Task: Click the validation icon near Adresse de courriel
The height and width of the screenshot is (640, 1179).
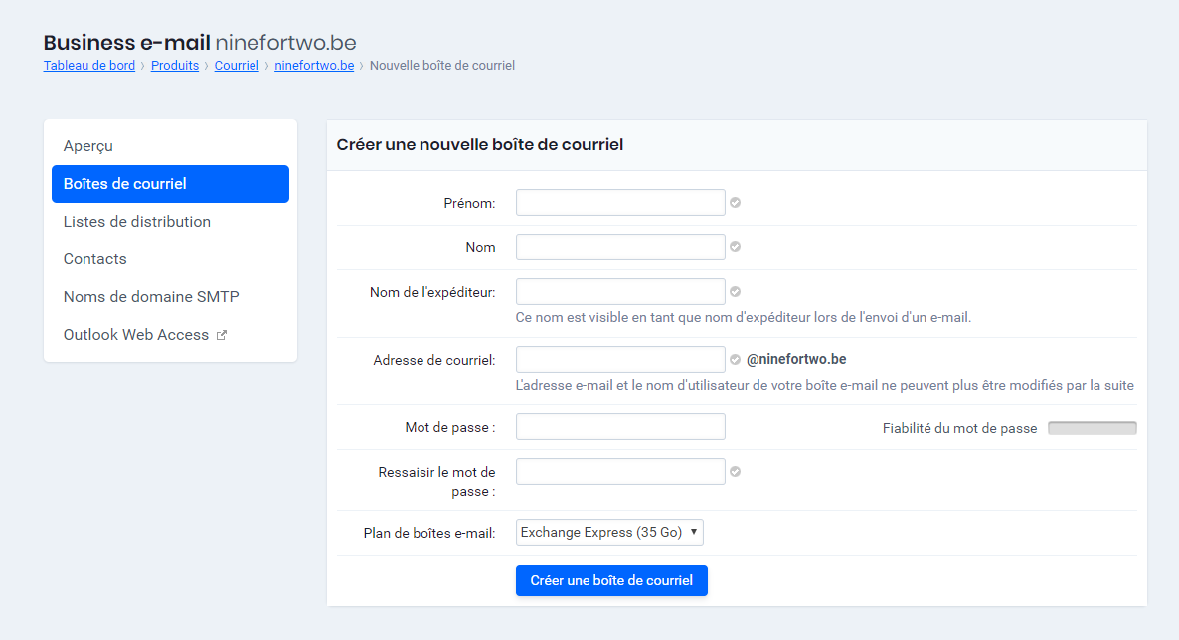Action: (735, 359)
